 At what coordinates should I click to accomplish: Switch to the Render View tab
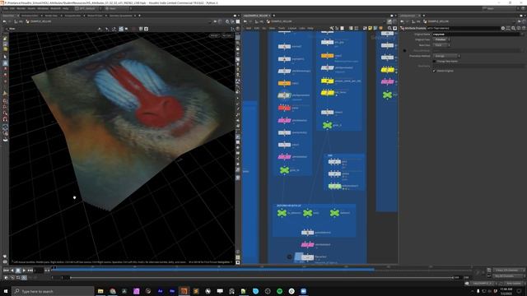pos(51,16)
